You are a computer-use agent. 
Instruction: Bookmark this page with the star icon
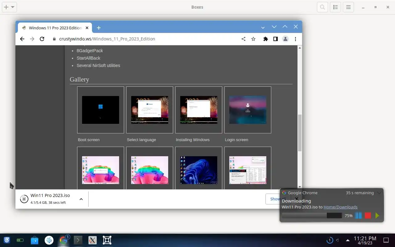[253, 39]
